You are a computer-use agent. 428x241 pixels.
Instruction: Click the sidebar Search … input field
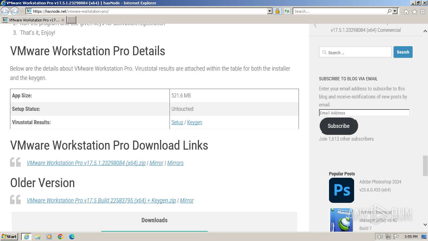pyautogui.click(x=355, y=52)
